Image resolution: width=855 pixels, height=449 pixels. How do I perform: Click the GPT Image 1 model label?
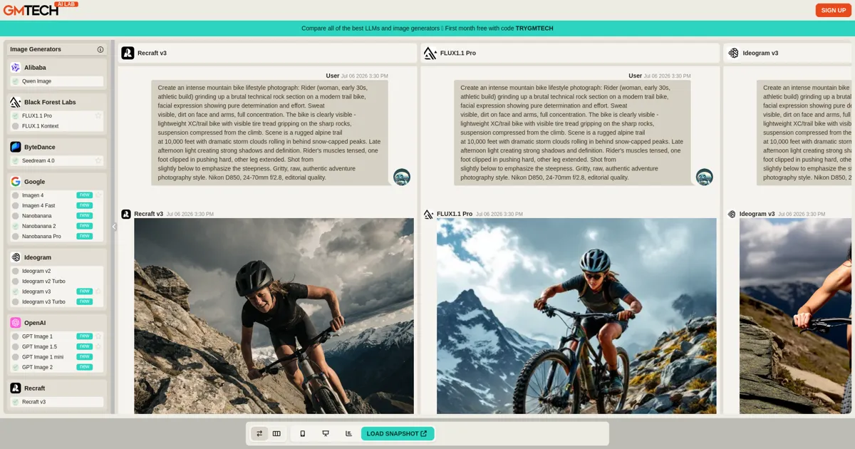pyautogui.click(x=37, y=336)
